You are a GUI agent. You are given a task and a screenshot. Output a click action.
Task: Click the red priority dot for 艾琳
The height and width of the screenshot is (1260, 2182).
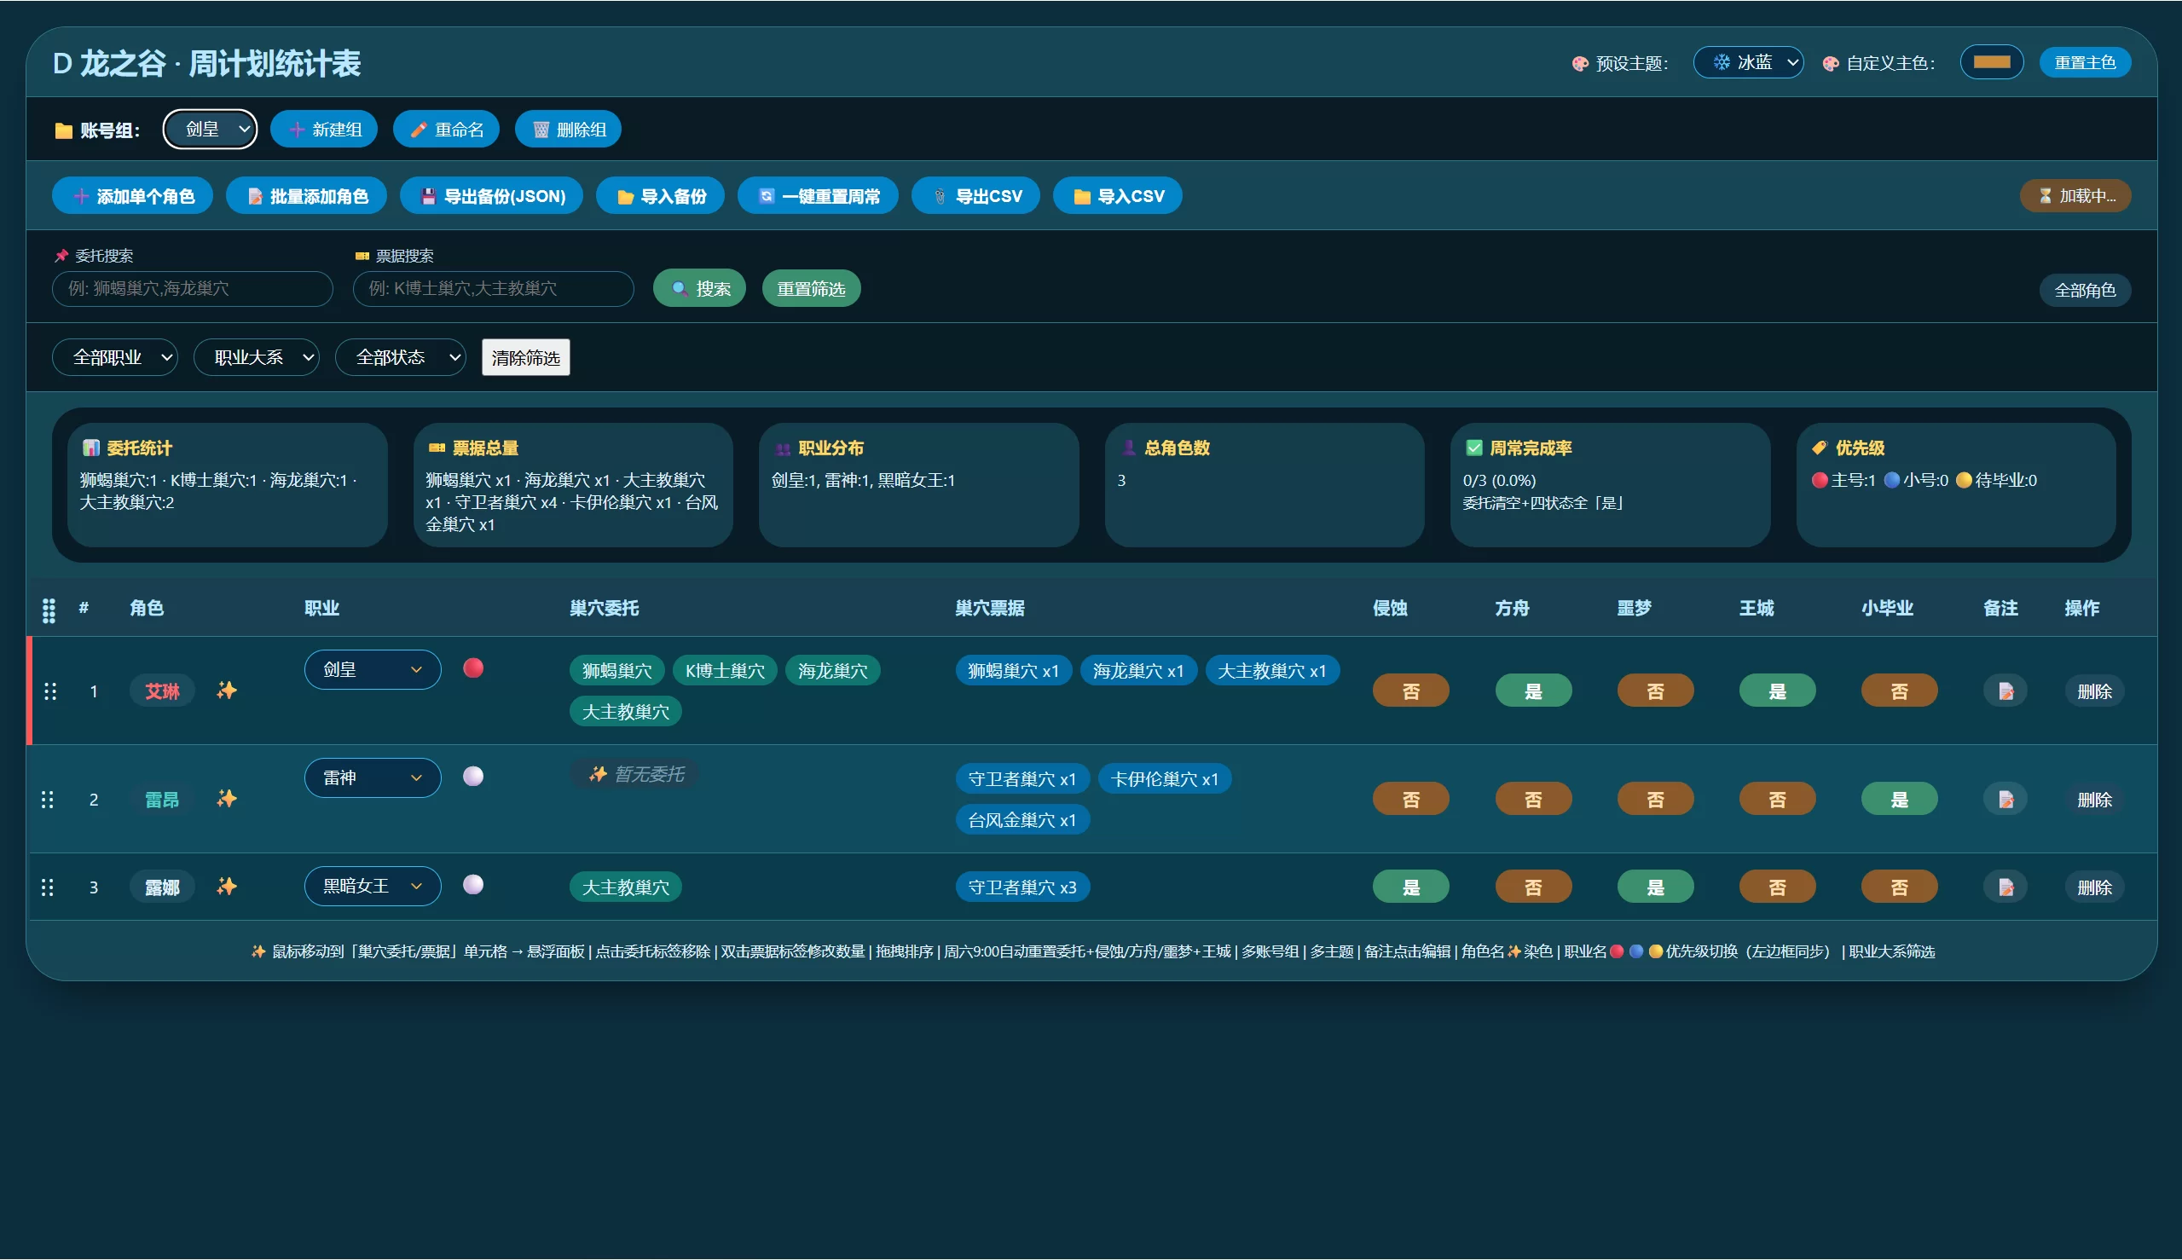473,668
